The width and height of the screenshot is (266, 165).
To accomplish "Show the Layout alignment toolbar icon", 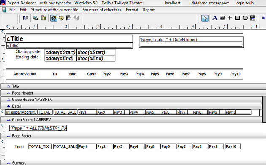I will coord(68,18).
